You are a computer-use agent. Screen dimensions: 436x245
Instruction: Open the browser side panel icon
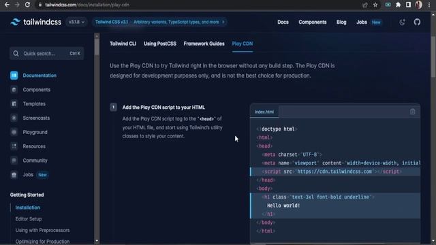click(408, 5)
